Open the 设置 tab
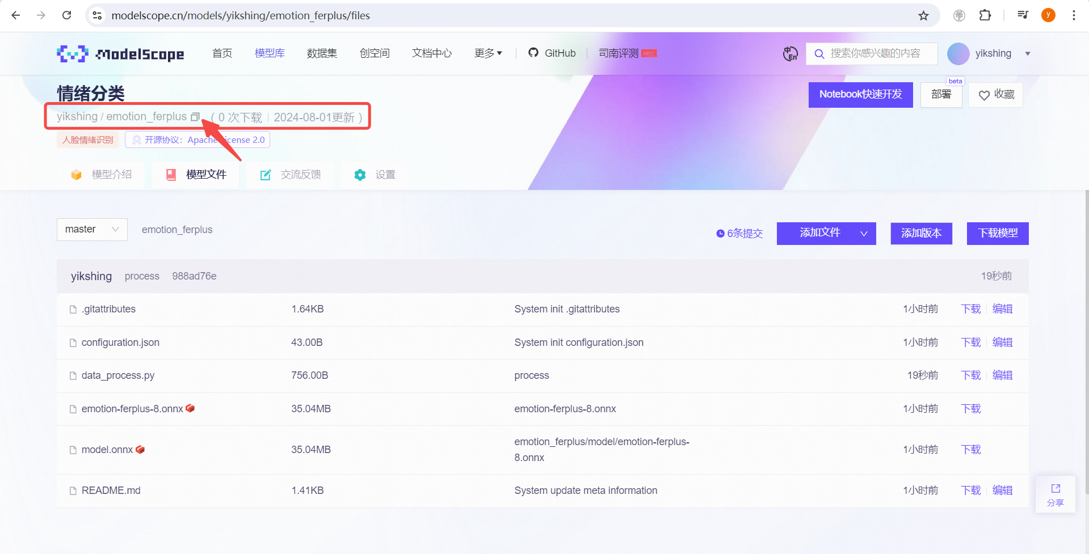The image size is (1089, 554). (375, 175)
